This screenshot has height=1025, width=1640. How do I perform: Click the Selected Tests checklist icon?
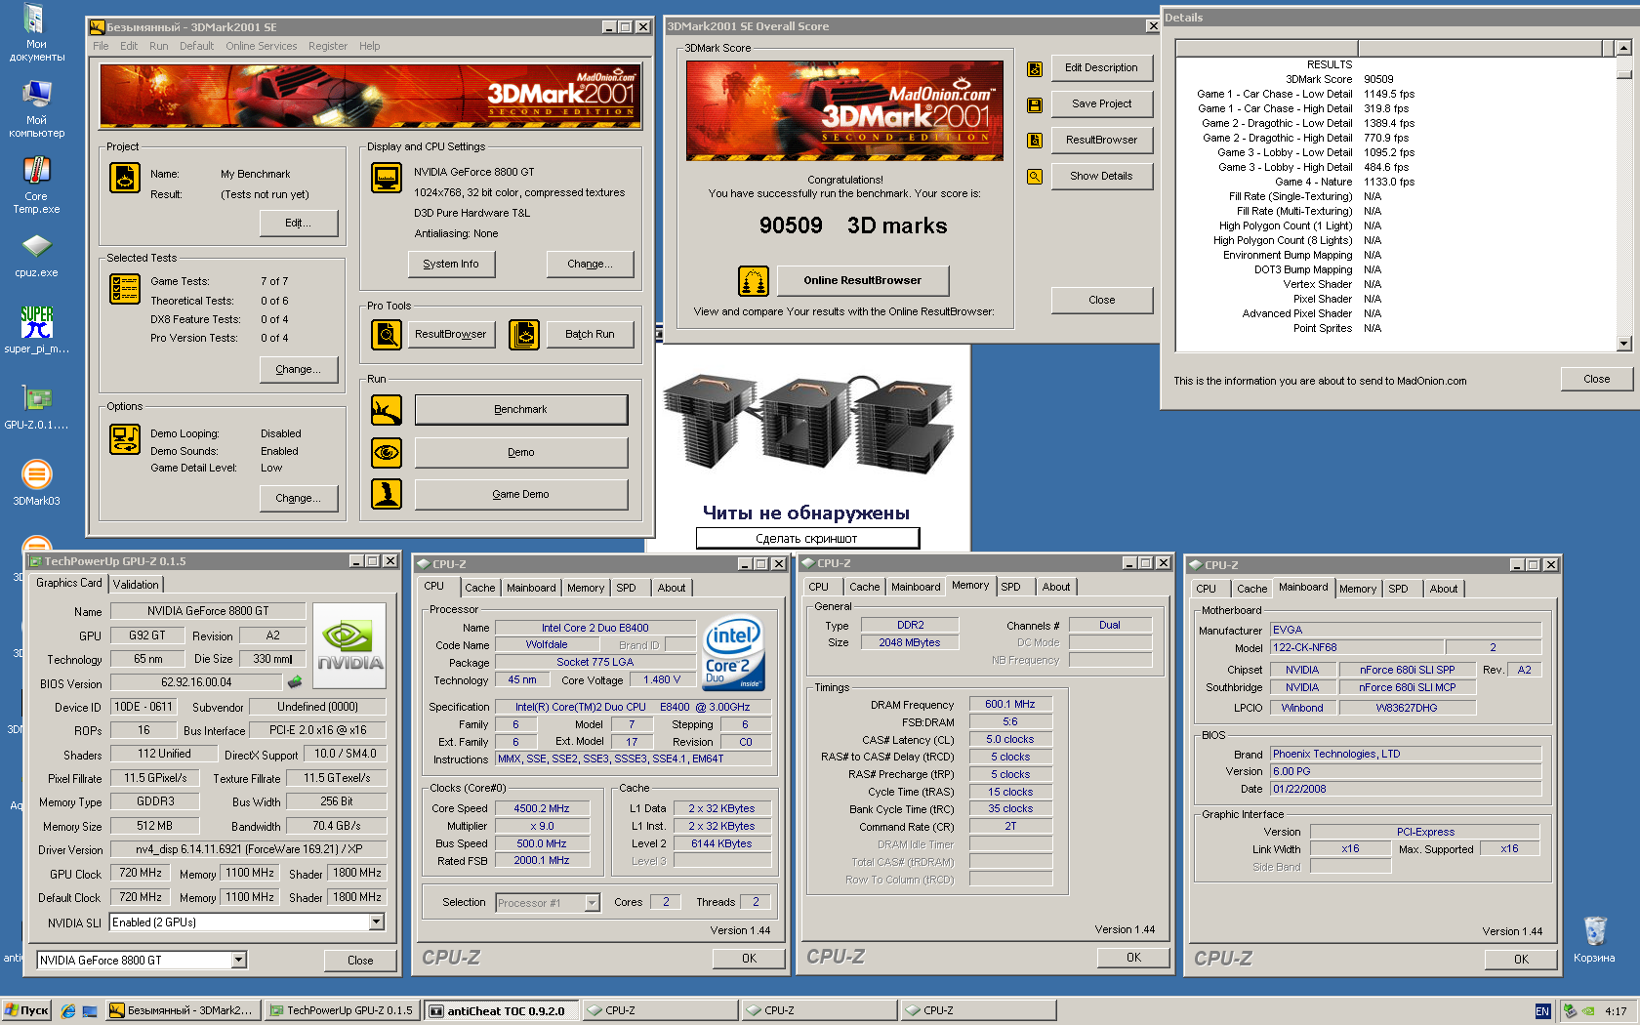click(x=125, y=289)
